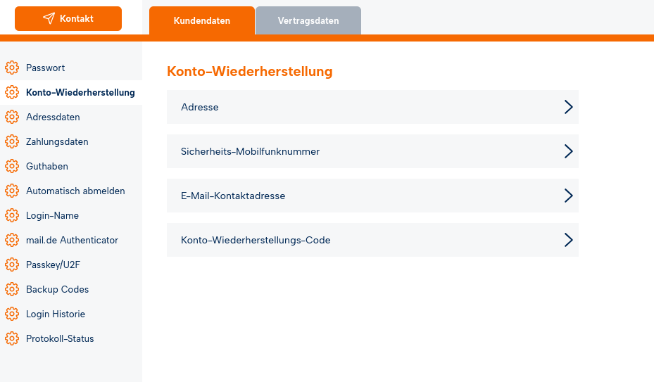This screenshot has height=382, width=654.
Task: Open the E-Mail-Kontaktadresse chevron arrow
Action: [568, 196]
